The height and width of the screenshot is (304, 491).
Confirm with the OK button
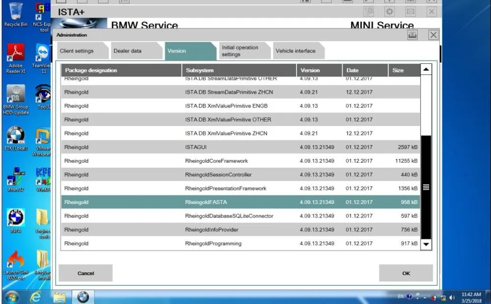(x=406, y=273)
